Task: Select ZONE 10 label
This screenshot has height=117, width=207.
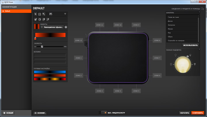Action: 118,25
